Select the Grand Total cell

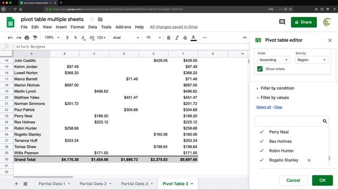pos(32,159)
